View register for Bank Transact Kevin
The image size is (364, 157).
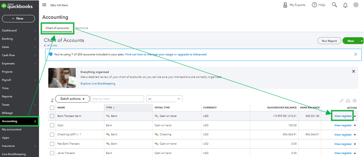(343, 116)
